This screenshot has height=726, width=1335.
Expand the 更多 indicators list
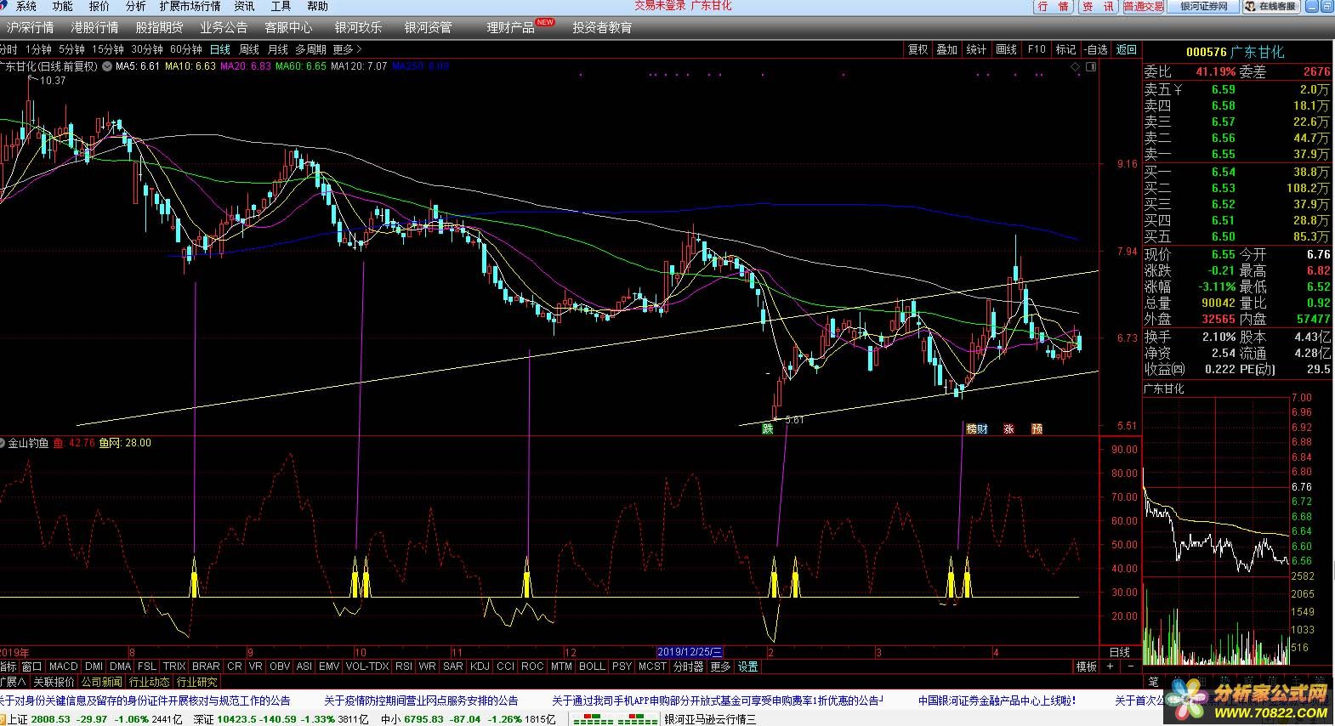coord(721,666)
